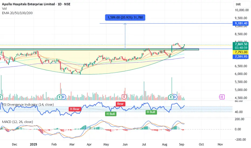Click Apr on the time axis

89,145
